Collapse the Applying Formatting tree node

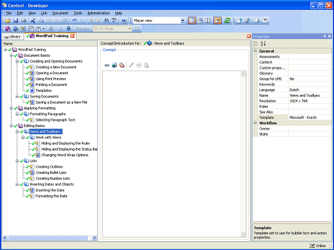click(x=11, y=108)
